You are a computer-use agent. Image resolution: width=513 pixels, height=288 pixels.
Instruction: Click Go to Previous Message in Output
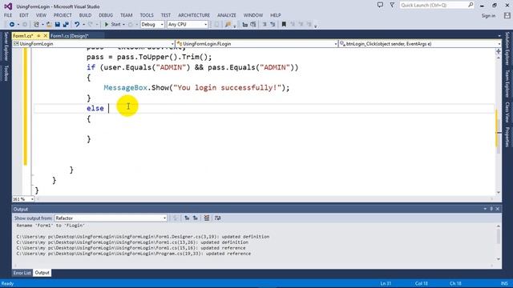pos(187,218)
